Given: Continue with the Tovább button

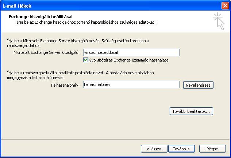Looking at the screenshot, I should point(181,149).
